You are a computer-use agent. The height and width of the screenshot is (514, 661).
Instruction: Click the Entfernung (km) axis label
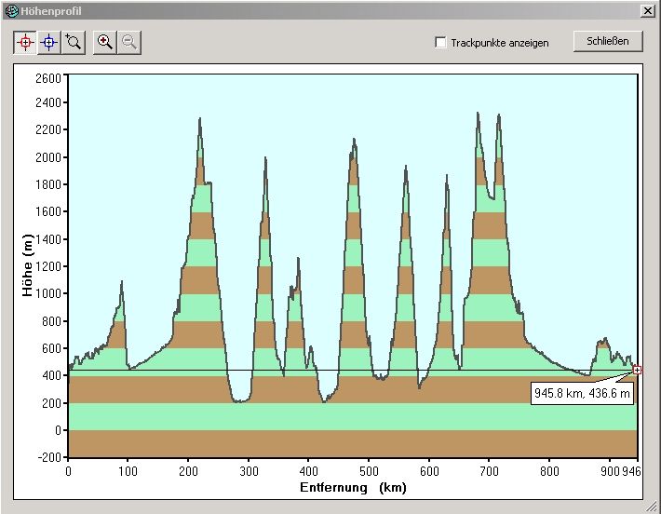[x=353, y=487]
